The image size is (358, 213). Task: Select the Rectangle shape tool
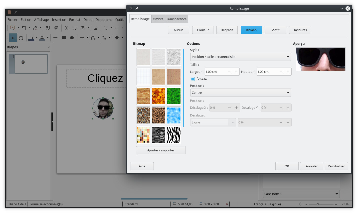point(64,38)
